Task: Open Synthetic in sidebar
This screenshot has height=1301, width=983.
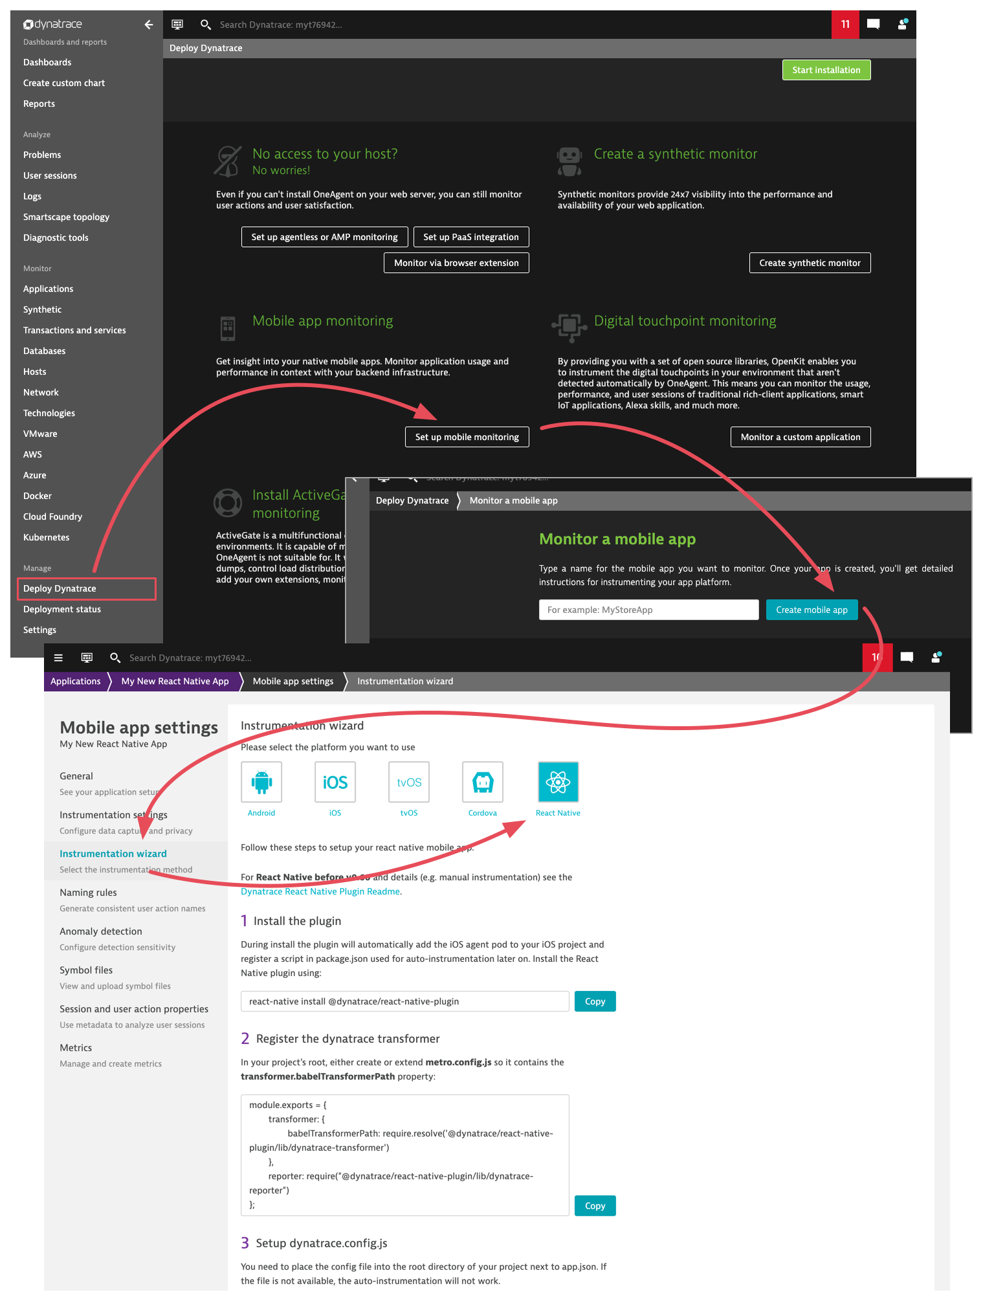Action: click(x=42, y=309)
